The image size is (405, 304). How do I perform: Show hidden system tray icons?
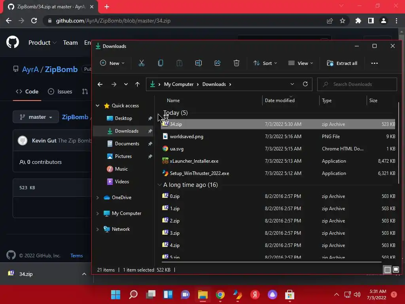point(336,294)
